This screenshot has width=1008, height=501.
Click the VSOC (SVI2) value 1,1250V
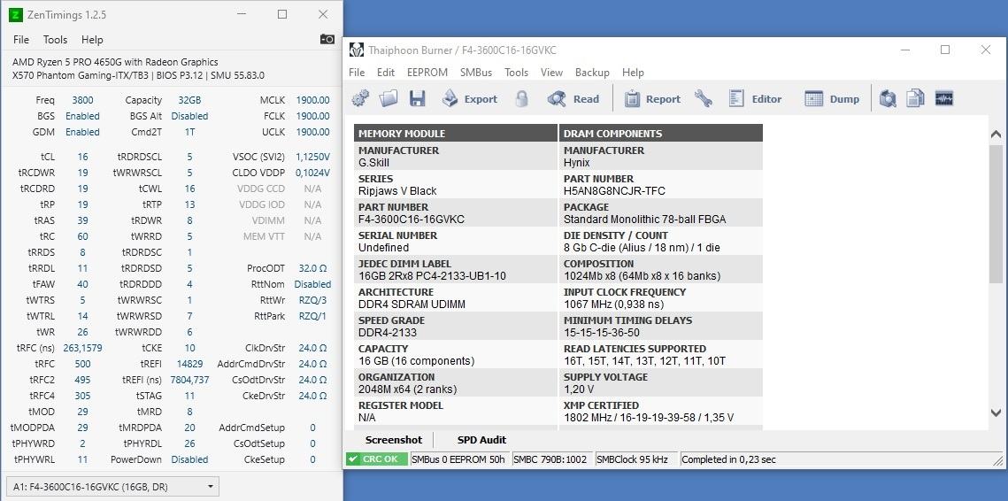tap(313, 157)
